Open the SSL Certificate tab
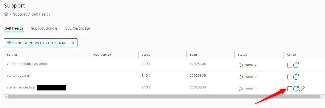 (77, 28)
